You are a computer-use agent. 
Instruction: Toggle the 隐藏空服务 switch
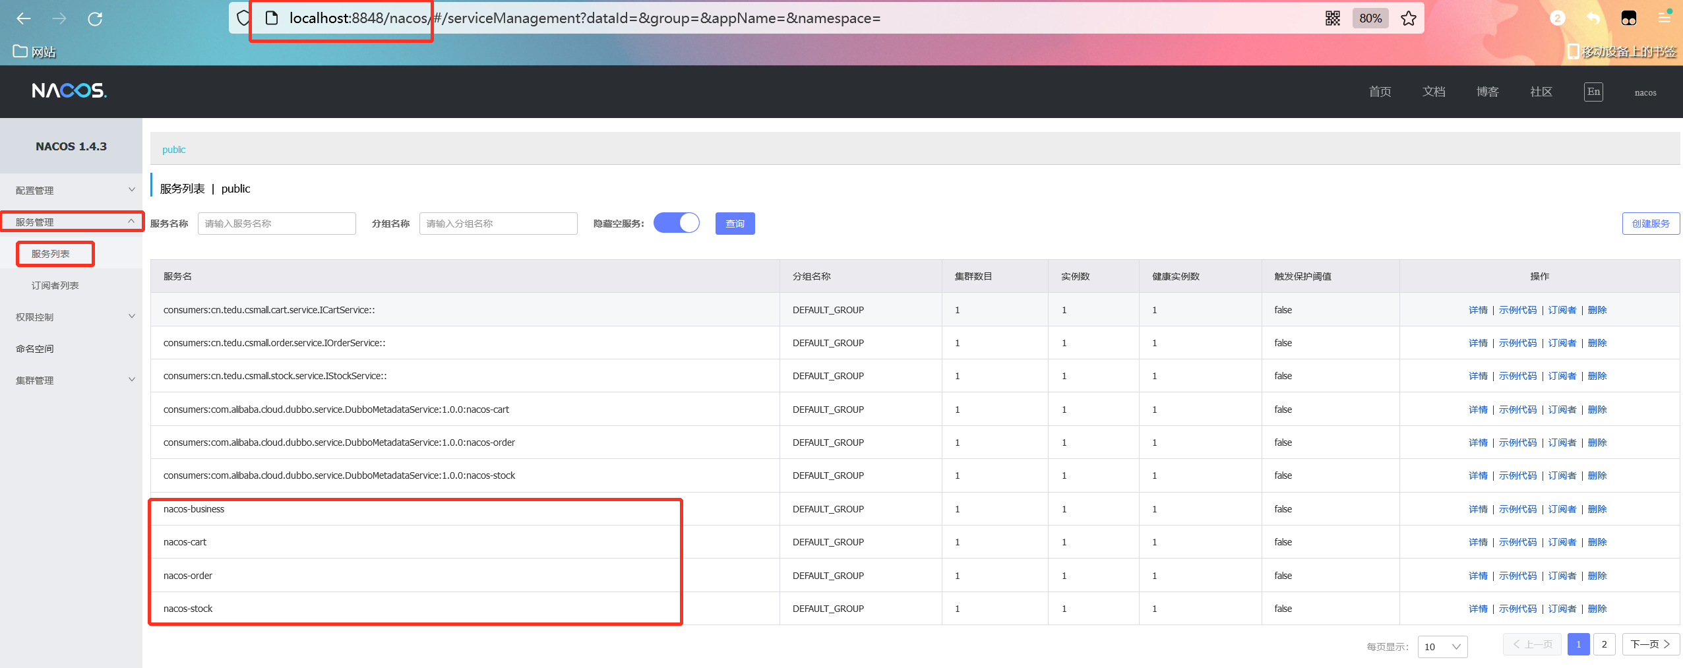pyautogui.click(x=676, y=223)
